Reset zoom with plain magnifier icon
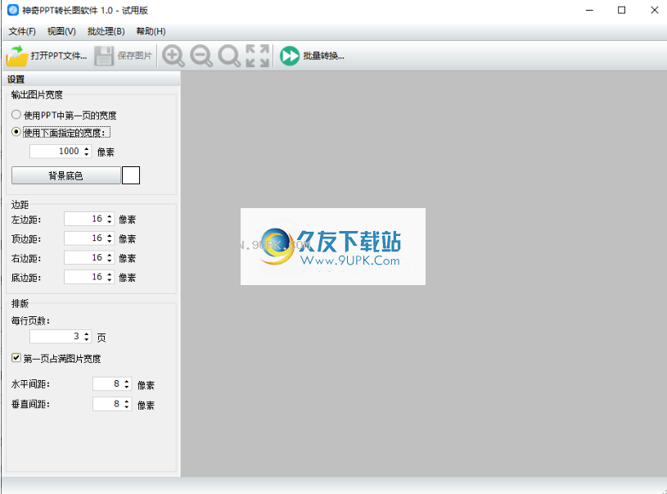The image size is (667, 494). [229, 56]
